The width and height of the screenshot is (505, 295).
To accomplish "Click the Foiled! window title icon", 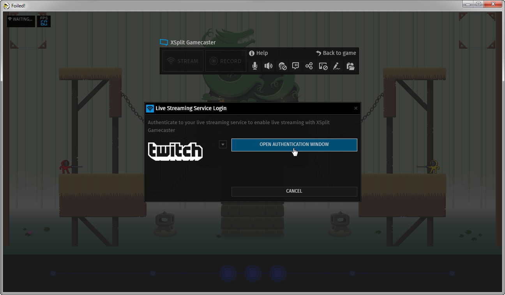I will click(x=6, y=6).
